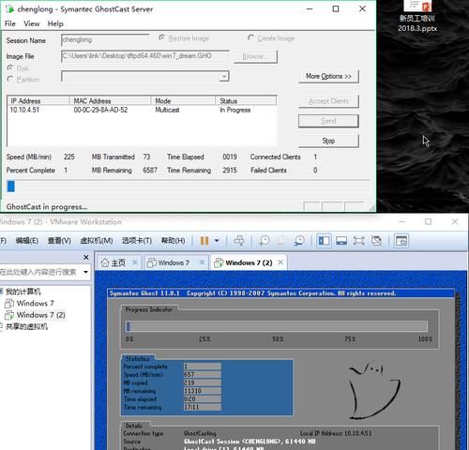Open the power options dropdown arrow beside pause
Image resolution: width=469 pixels, height=450 pixels.
pyautogui.click(x=217, y=241)
